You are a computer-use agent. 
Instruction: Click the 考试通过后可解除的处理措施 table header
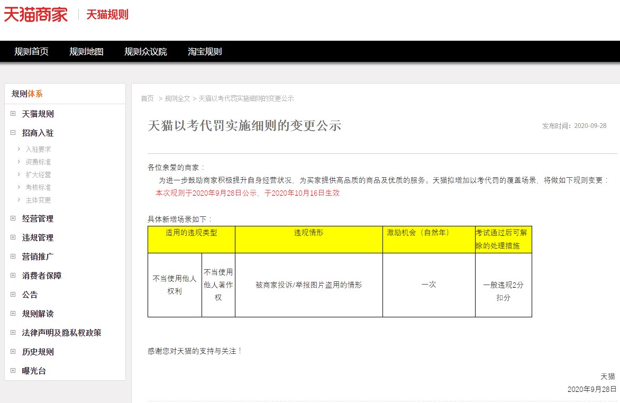tap(504, 239)
